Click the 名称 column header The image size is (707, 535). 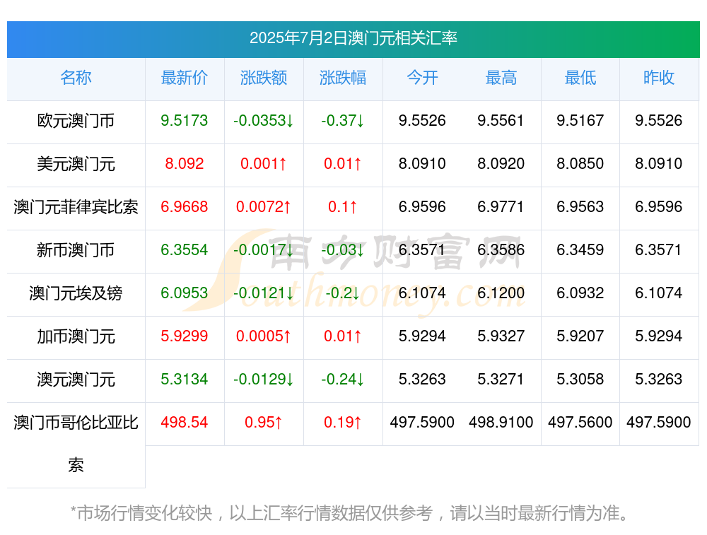[x=76, y=78]
